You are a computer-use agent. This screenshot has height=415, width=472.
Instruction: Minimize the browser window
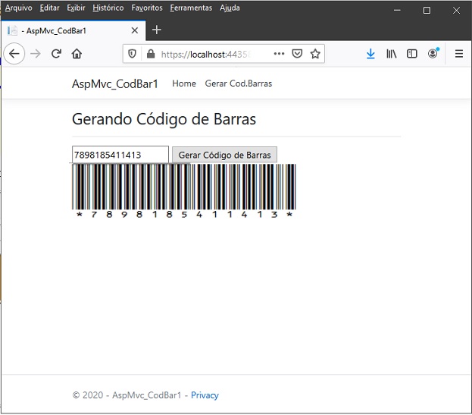coord(397,11)
